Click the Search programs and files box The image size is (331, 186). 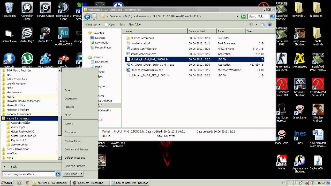point(29,174)
